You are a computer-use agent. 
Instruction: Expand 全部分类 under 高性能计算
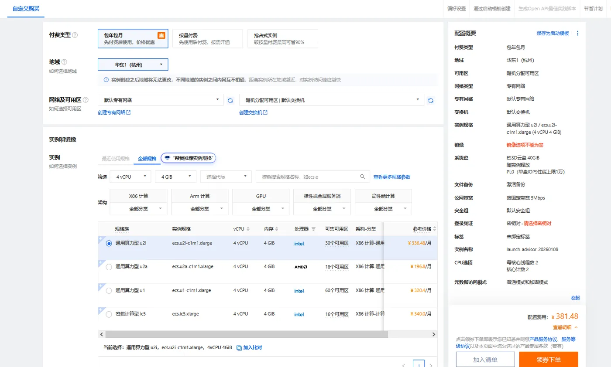pyautogui.click(x=383, y=209)
